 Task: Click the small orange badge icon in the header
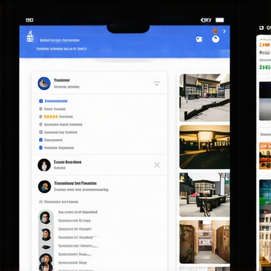pos(215,31)
